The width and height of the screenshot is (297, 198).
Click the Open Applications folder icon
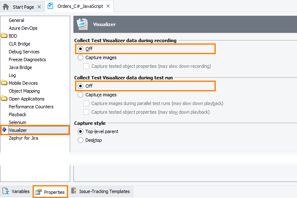4,99
